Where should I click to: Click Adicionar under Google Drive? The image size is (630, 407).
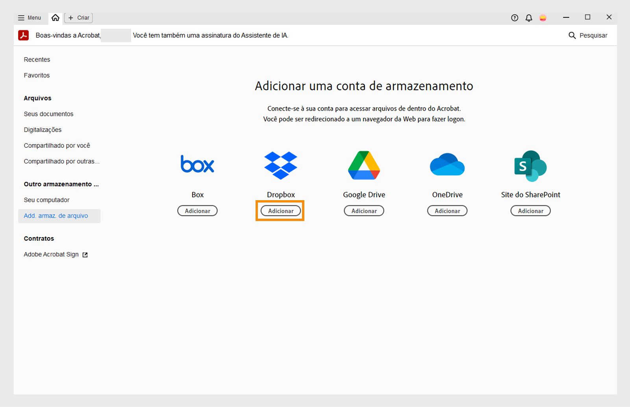click(x=363, y=210)
